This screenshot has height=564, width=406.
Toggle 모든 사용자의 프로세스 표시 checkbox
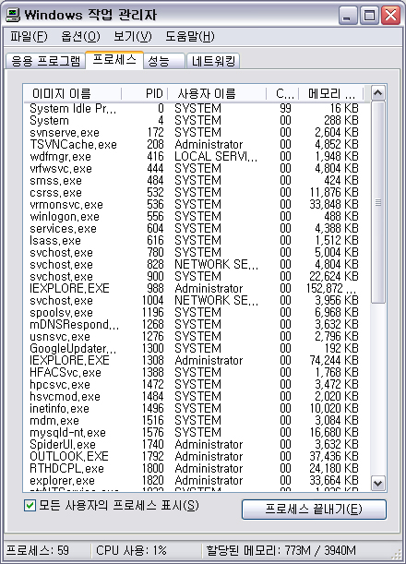pos(30,505)
